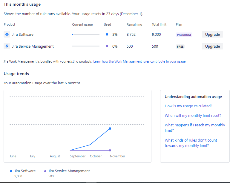230x183 pixels.
Task: Open the Jira Work Management rules usage link
Action: 139,61
